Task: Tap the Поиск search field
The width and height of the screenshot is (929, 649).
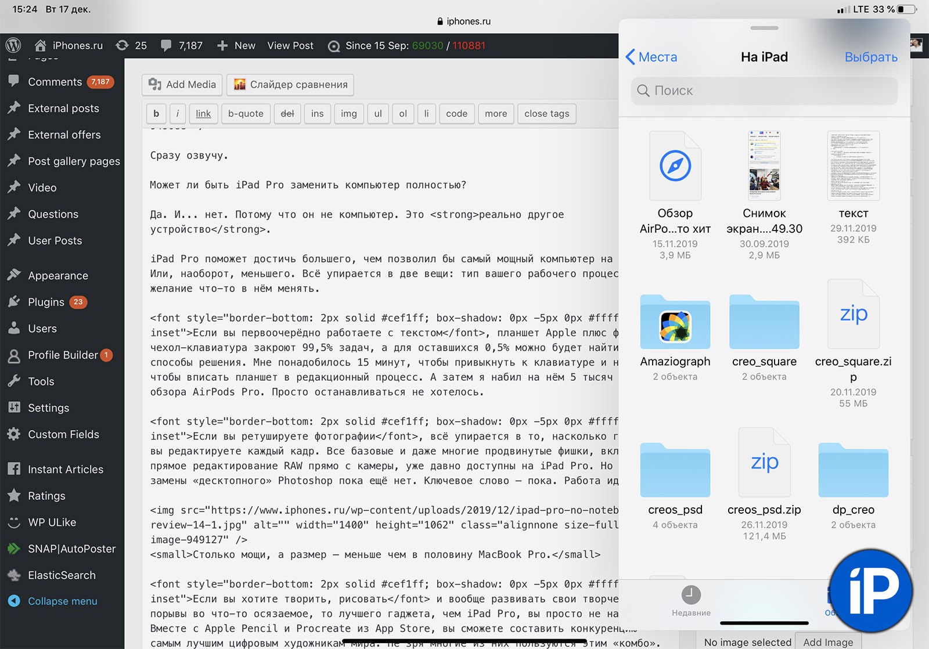Action: (764, 91)
